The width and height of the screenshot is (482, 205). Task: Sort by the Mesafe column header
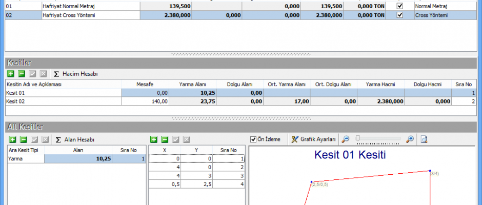click(145, 84)
